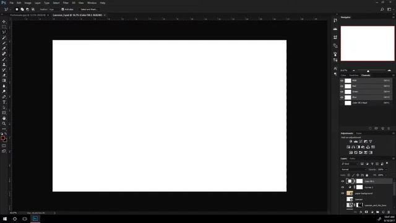396x223 pixels.
Task: Hide the RGB channel
Action: coord(342,81)
